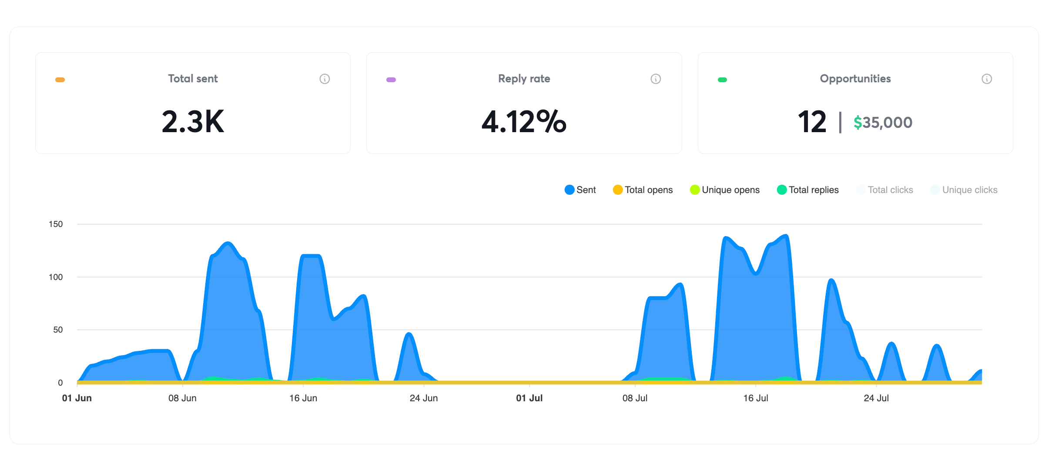Click the 12 opportunities count
The width and height of the screenshot is (1045, 473).
tap(811, 122)
